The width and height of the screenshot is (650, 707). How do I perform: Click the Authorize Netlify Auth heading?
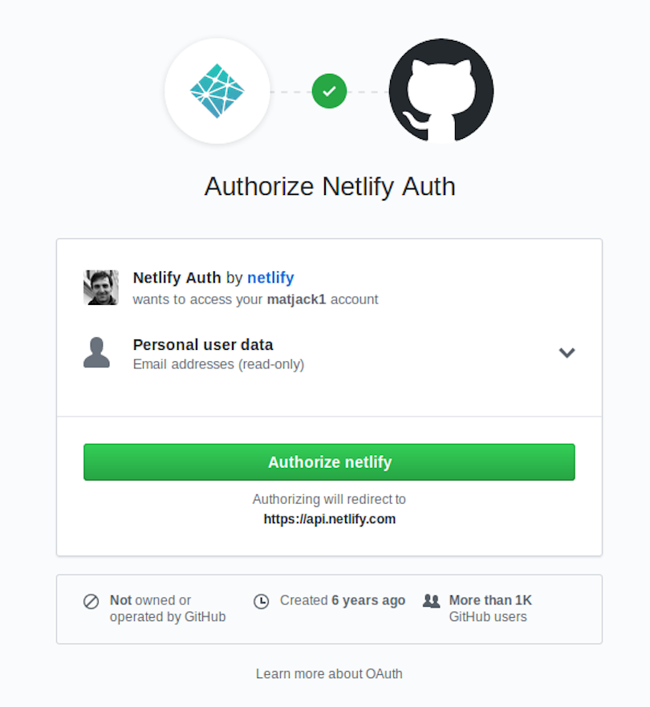coord(330,186)
